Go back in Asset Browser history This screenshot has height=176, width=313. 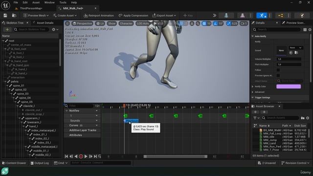(x=255, y=112)
